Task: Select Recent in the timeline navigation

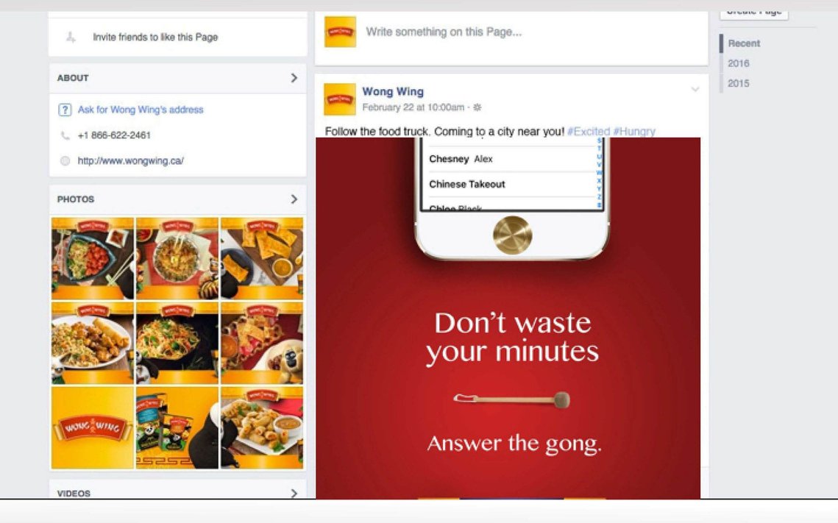Action: 744,43
